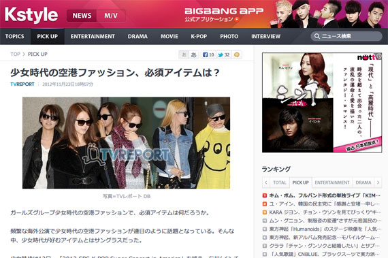The width and height of the screenshot is (388, 258).
Task: Select the ENTERTAINMENT ranking tab
Action: 332,182
